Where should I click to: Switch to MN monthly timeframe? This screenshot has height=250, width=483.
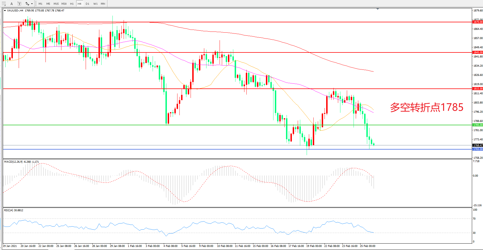pyautogui.click(x=103, y=4)
